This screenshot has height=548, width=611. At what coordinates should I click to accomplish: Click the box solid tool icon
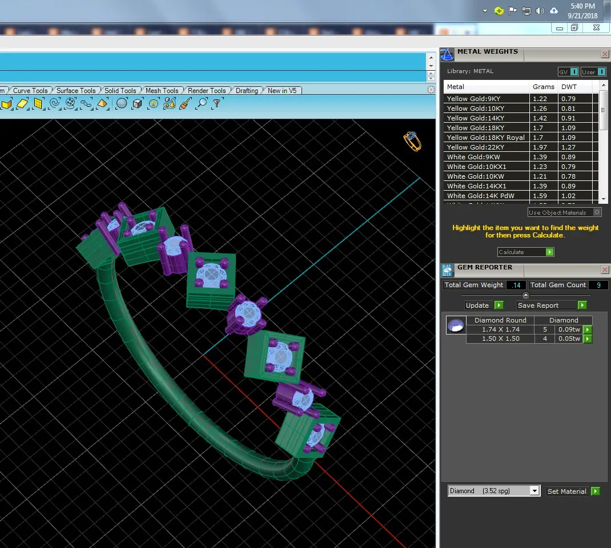click(138, 103)
